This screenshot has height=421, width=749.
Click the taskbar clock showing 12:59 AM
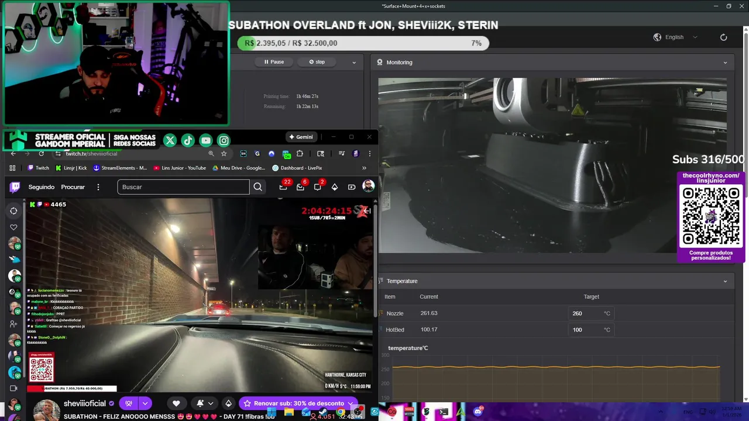[731, 411]
